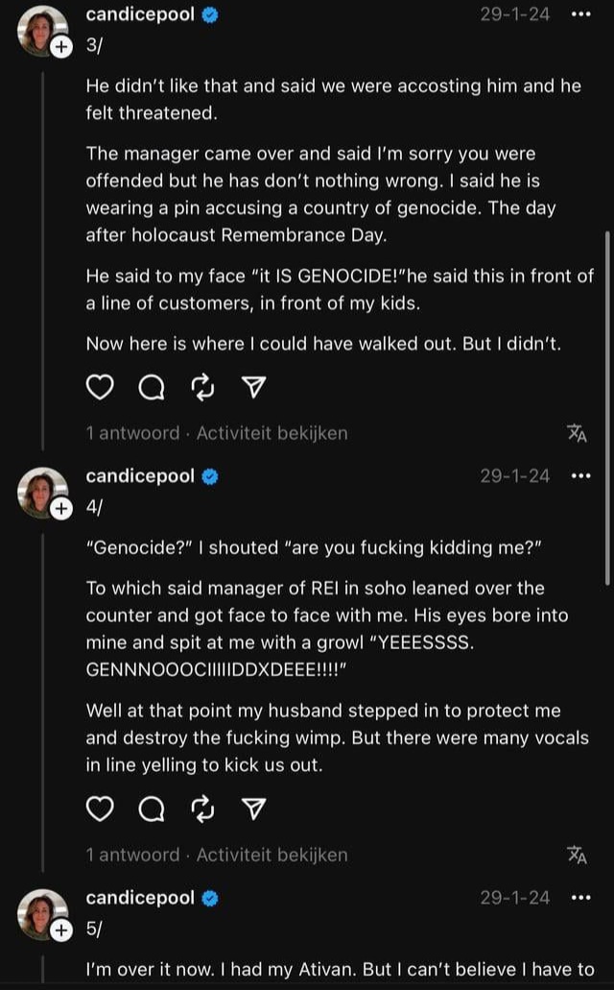Translate post 4/ with the translate icon

coord(577,855)
